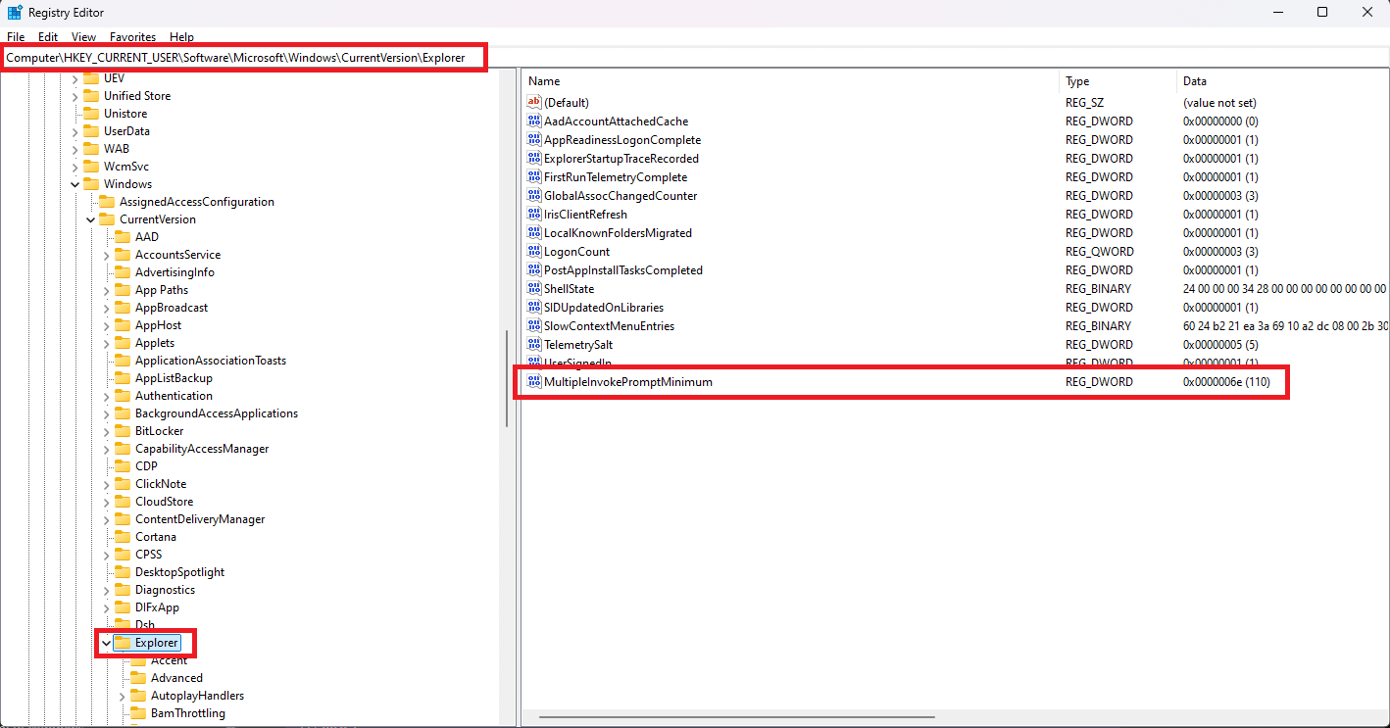Click the GlobalAssocChangedCounter value icon
Image resolution: width=1390 pixels, height=728 pixels.
(534, 196)
